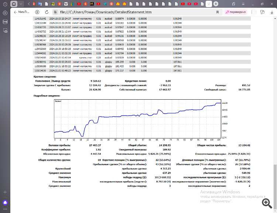The image size is (277, 213).
Task: Click the zoom magnifier icon at bottom right
Action: click(266, 203)
